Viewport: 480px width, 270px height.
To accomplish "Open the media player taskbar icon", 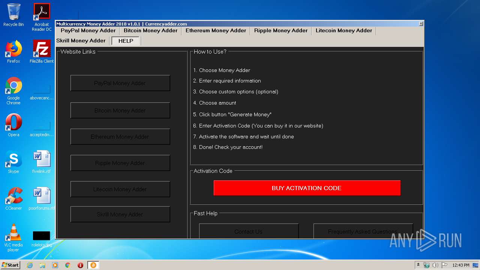I will click(x=55, y=265).
